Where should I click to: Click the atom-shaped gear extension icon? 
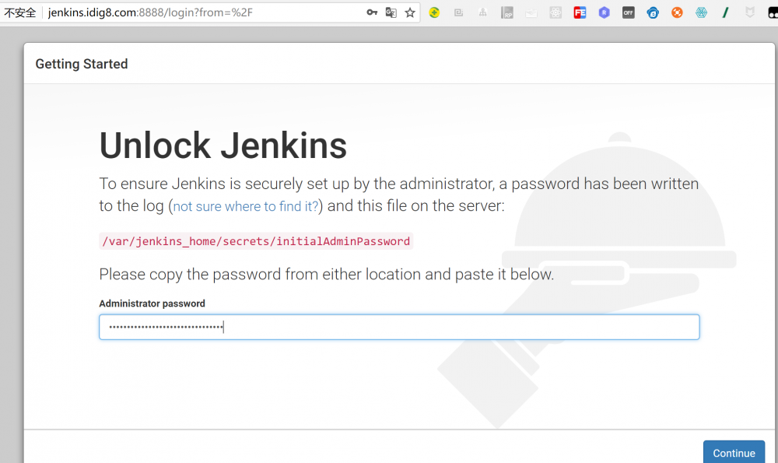click(x=555, y=12)
